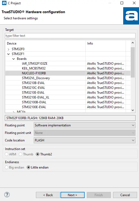Click Info cell of IAR_STM32F103ZE row

point(106,64)
